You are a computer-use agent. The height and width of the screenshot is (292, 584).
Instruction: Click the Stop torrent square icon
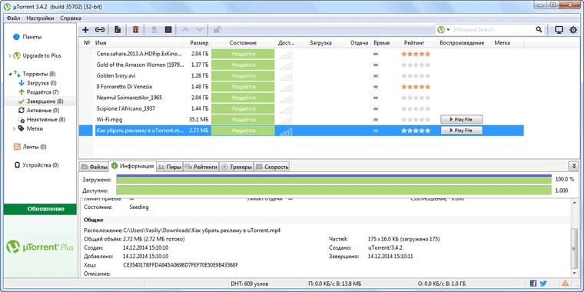168,30
